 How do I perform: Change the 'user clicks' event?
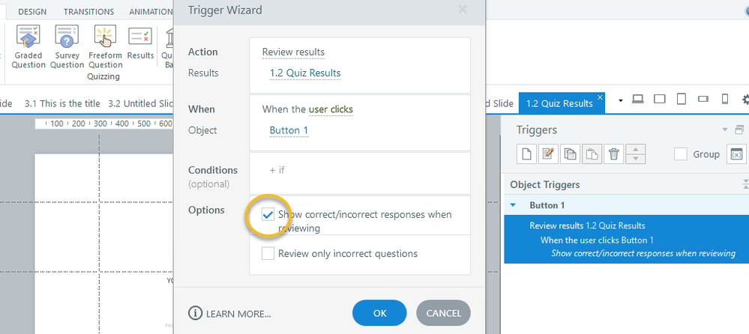pyautogui.click(x=331, y=109)
